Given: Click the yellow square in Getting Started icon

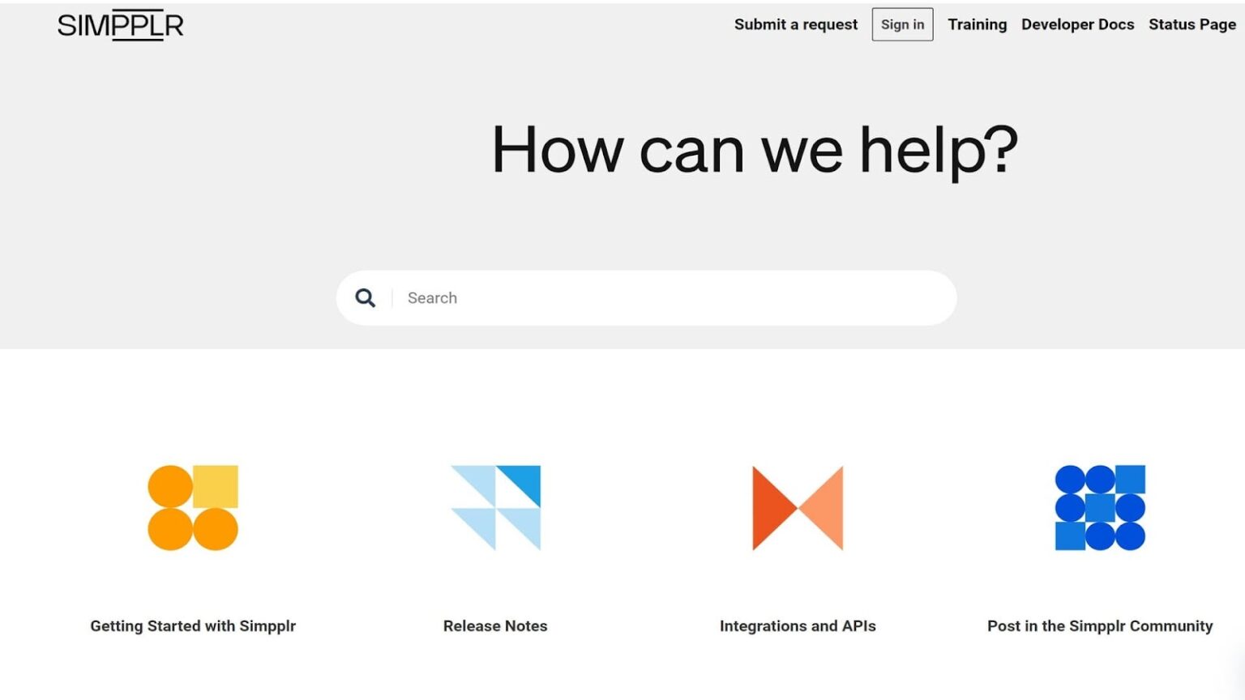Looking at the screenshot, I should click(216, 486).
